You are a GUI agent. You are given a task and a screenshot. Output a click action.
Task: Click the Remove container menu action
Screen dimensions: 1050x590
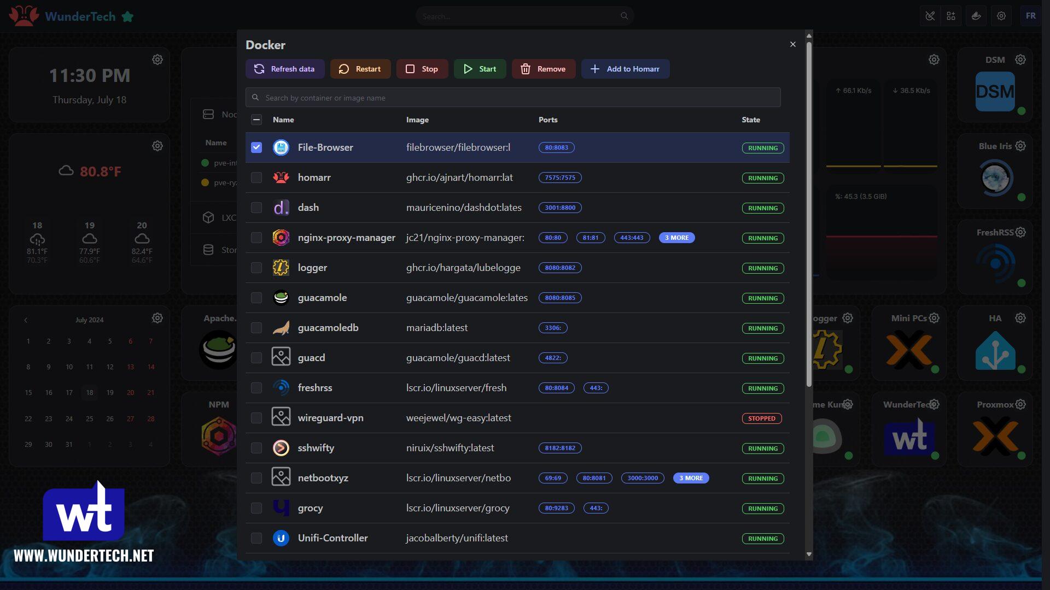click(x=543, y=68)
